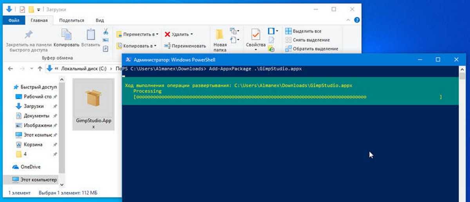Screen dimensions: 470x202
Task: Click the scissors Cut icon
Action: (106, 31)
